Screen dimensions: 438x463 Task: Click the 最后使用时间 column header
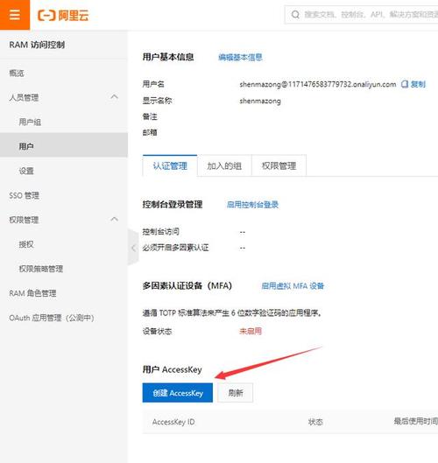tap(416, 421)
